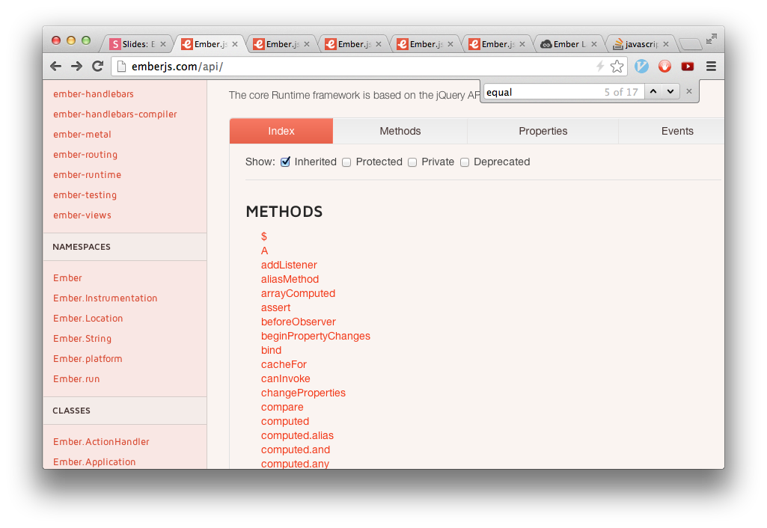Image resolution: width=767 pixels, height=528 pixels.
Task: Click the red round extension icon
Action: tap(664, 66)
